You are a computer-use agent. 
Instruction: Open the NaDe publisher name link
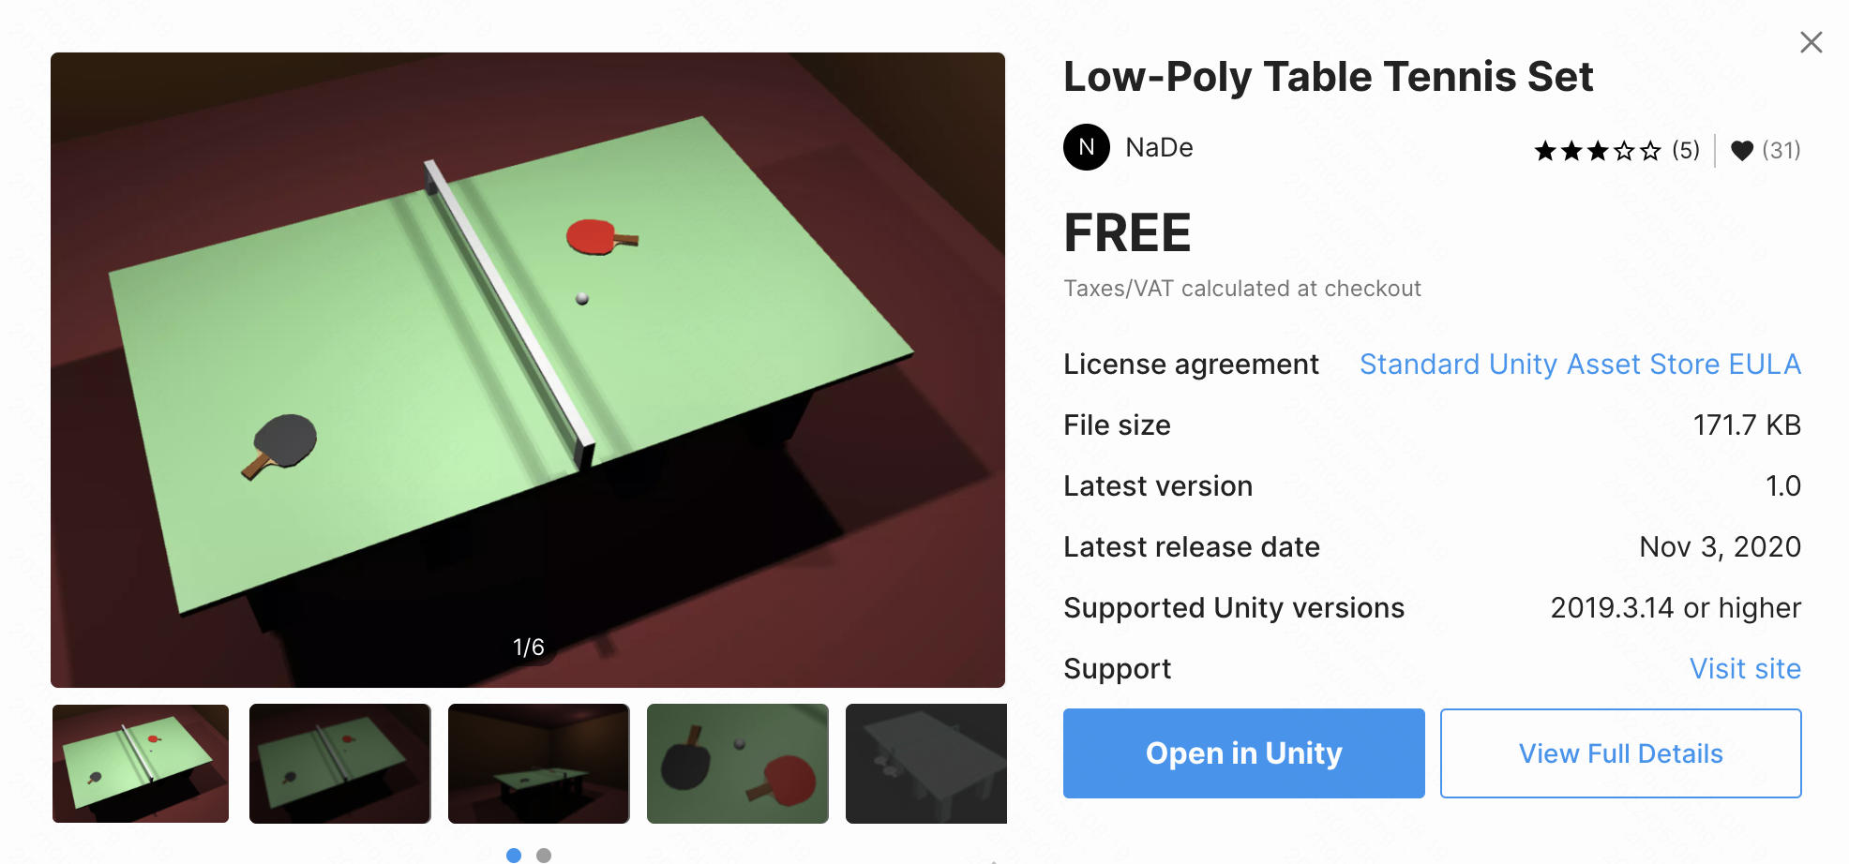point(1159,148)
